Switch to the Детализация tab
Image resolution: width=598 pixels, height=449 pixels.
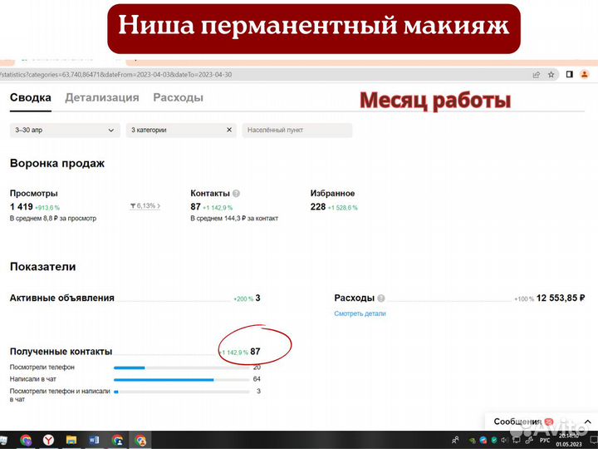click(x=102, y=98)
